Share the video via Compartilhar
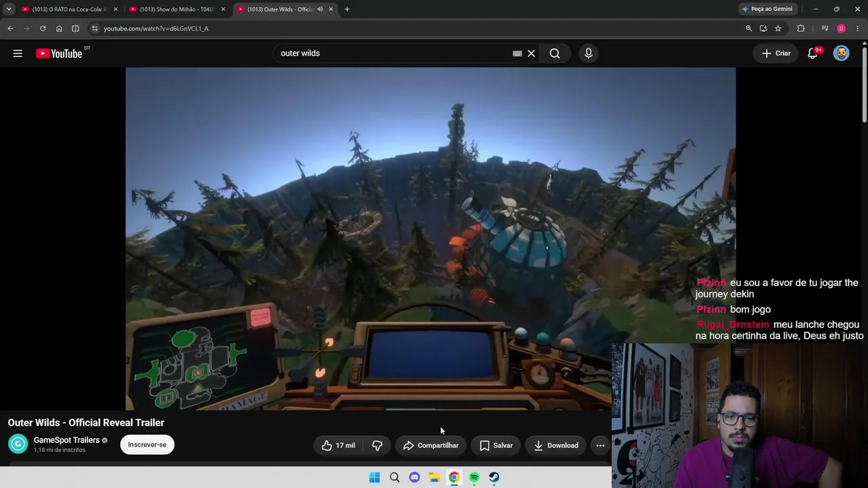The height and width of the screenshot is (488, 868). click(x=431, y=445)
